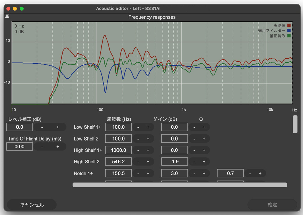Viewport: 303px width, 215px height.
Task: Select the High Shelf 2 gain field -1.9
Action: 174,162
